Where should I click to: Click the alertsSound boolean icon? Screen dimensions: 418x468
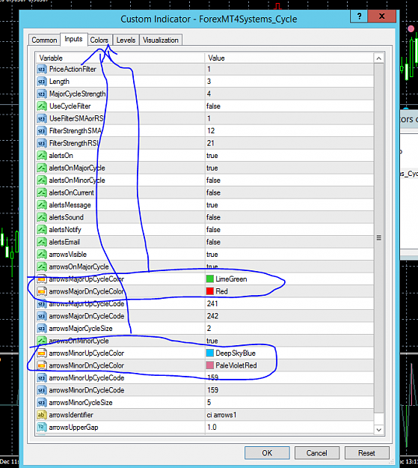coord(42,217)
